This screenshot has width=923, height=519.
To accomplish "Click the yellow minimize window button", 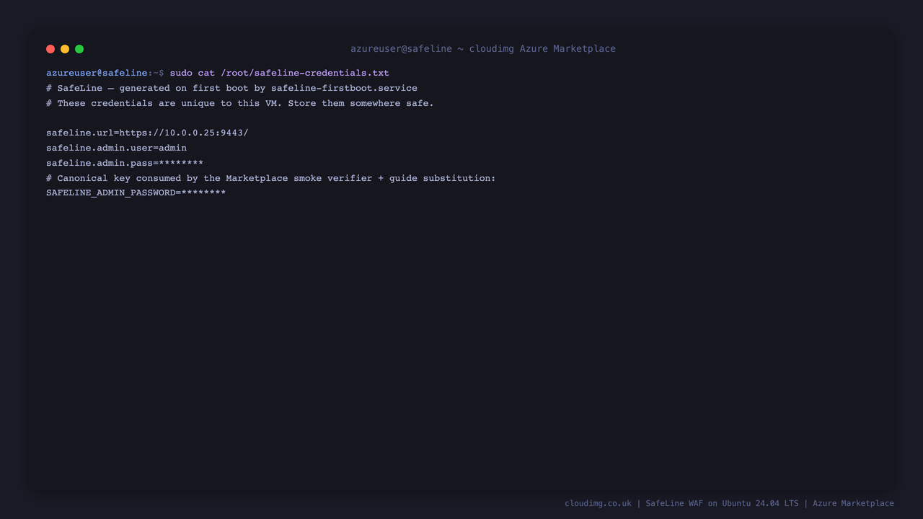I will point(65,49).
